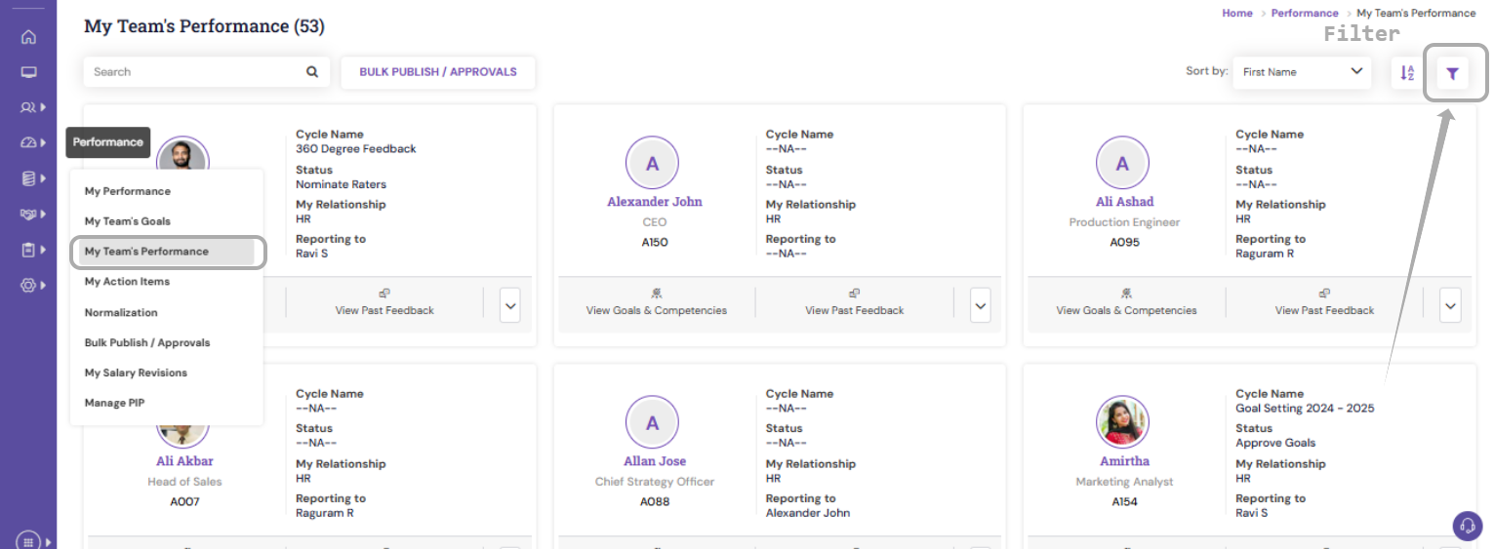Viewport: 1494px width, 549px height.
Task: Click Goal Setting 2024 - 2025 cycle name
Action: (x=1305, y=409)
